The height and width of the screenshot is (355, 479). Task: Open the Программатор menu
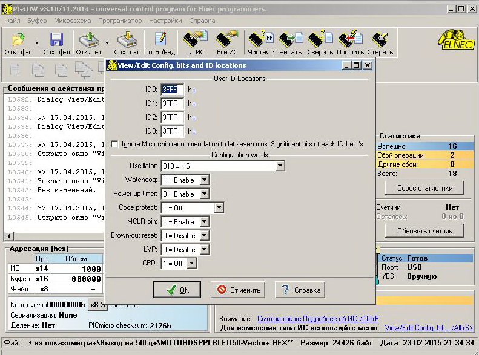coord(120,21)
